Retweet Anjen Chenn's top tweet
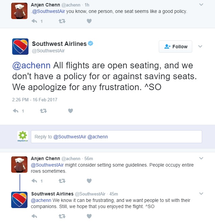 point(62,21)
